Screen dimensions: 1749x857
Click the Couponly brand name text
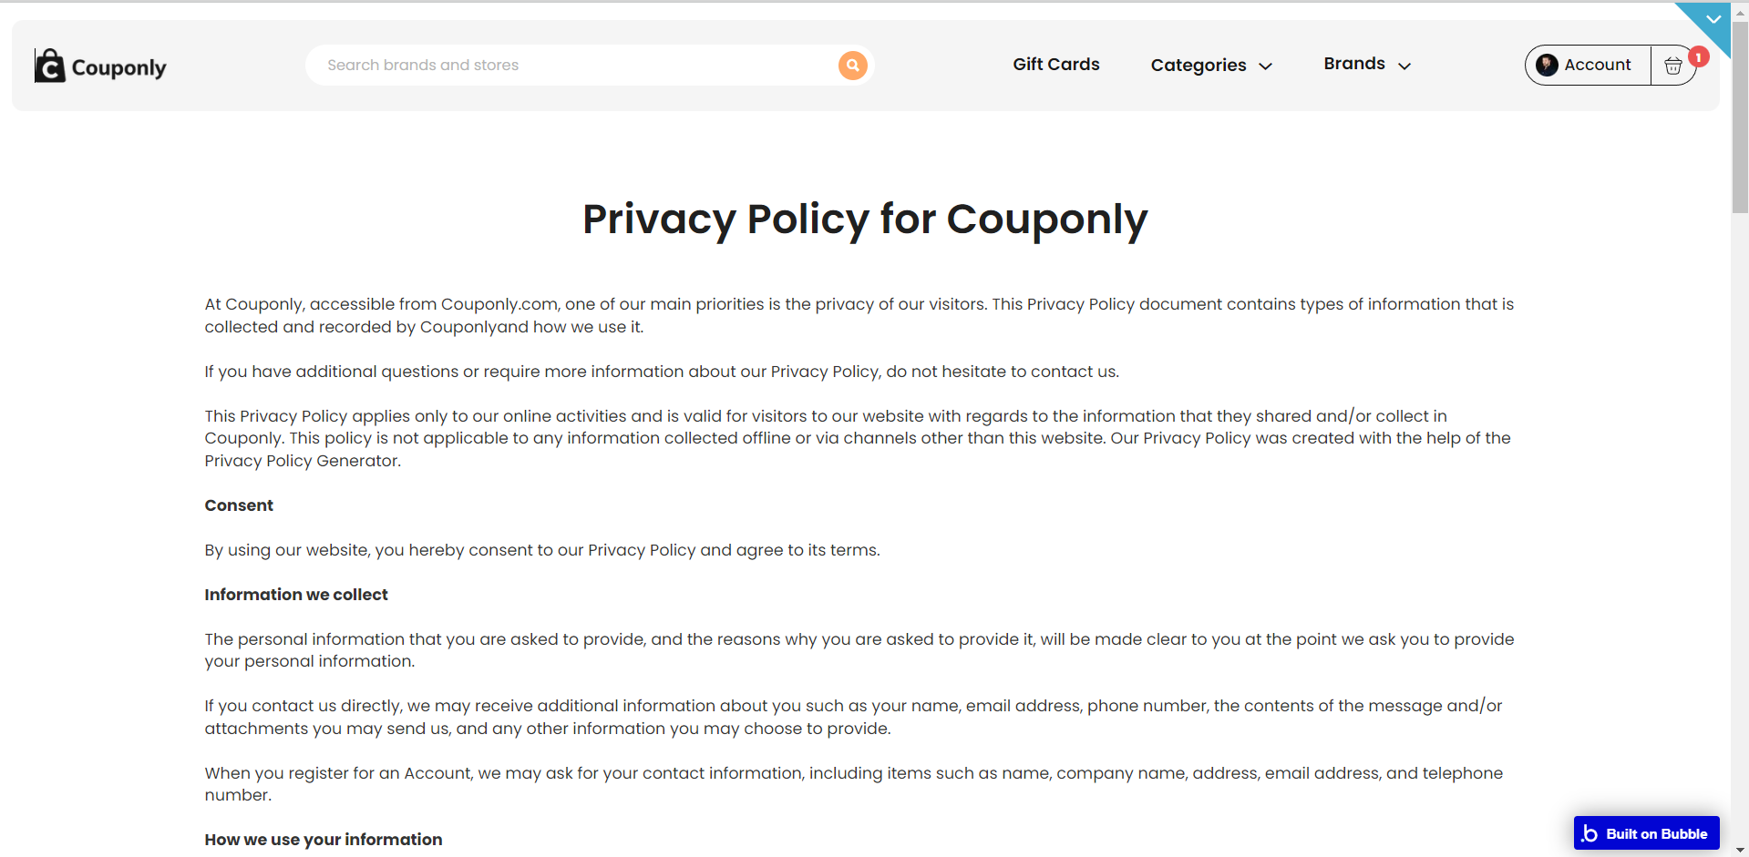click(119, 68)
